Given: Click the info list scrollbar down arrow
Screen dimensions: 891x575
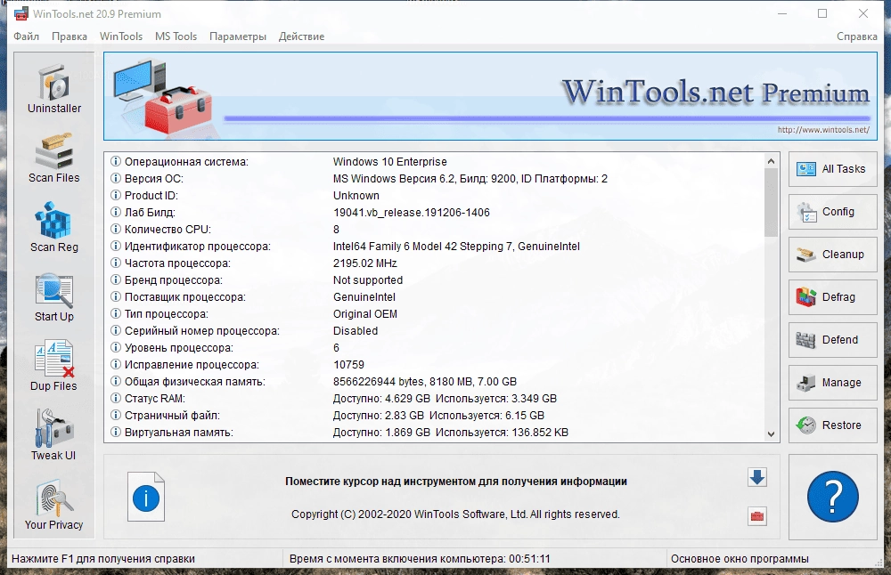Looking at the screenshot, I should (x=771, y=434).
